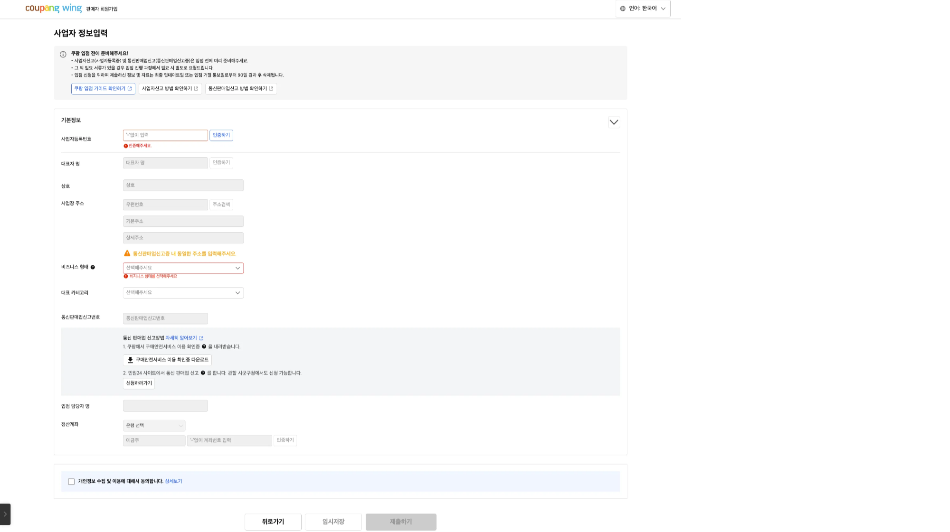Open the left side panel arrow
The width and height of the screenshot is (950, 532).
point(5,514)
